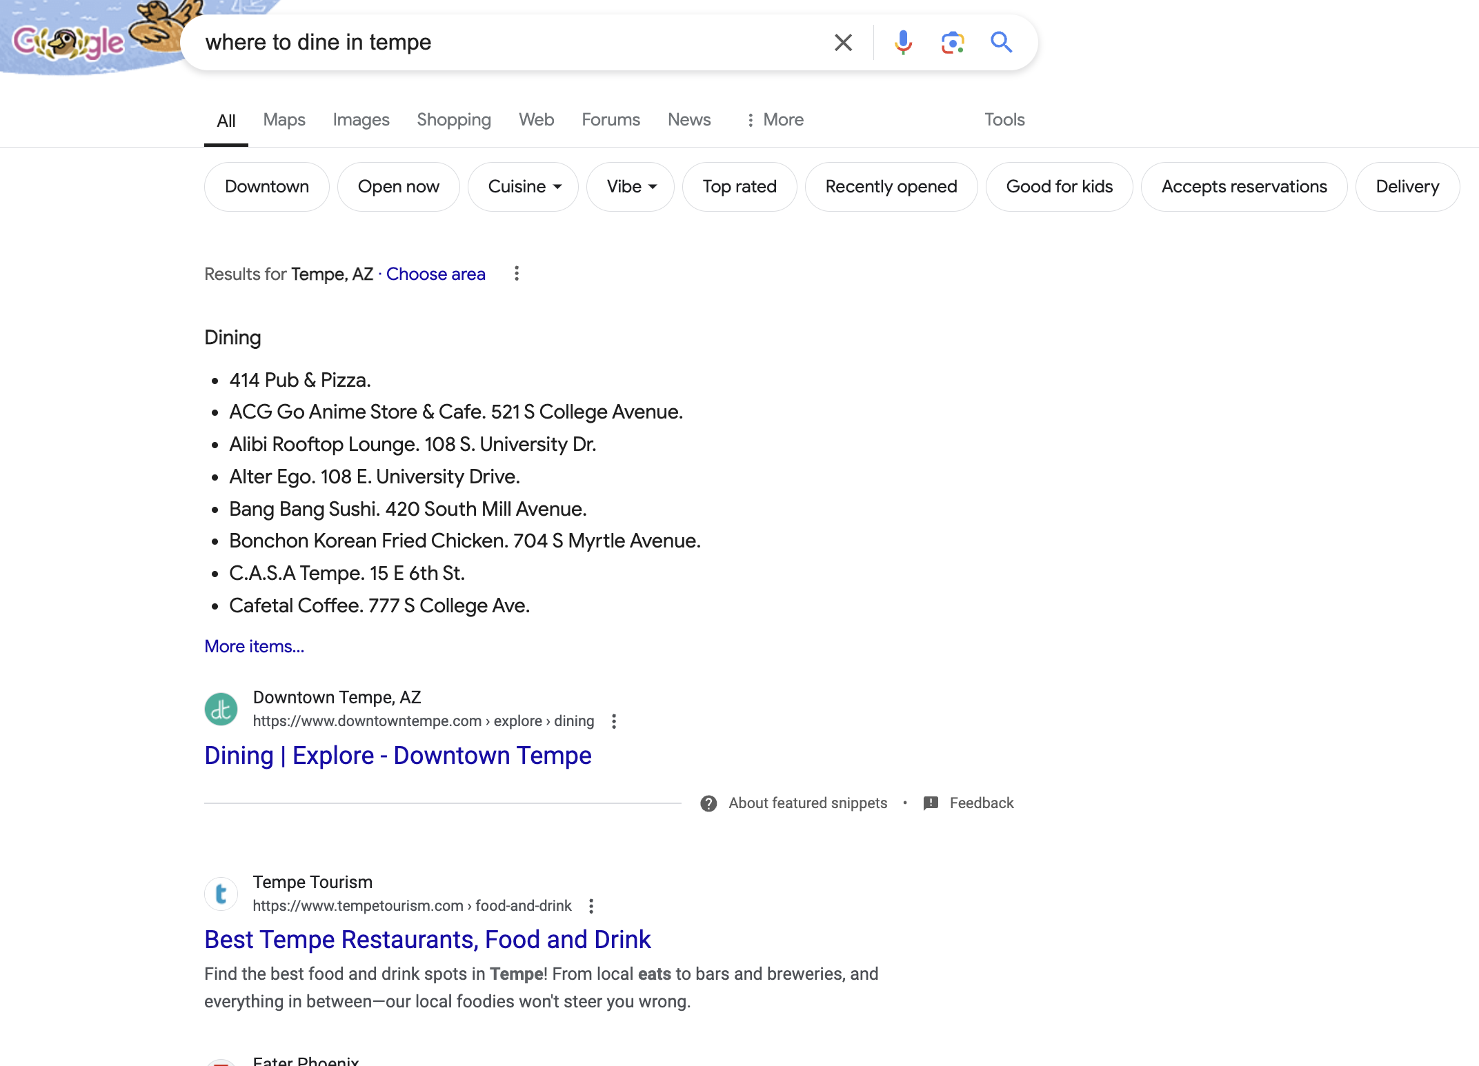Open the Tools options

click(x=1004, y=120)
